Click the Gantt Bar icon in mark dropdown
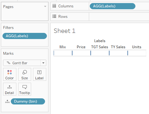 (x=8, y=63)
